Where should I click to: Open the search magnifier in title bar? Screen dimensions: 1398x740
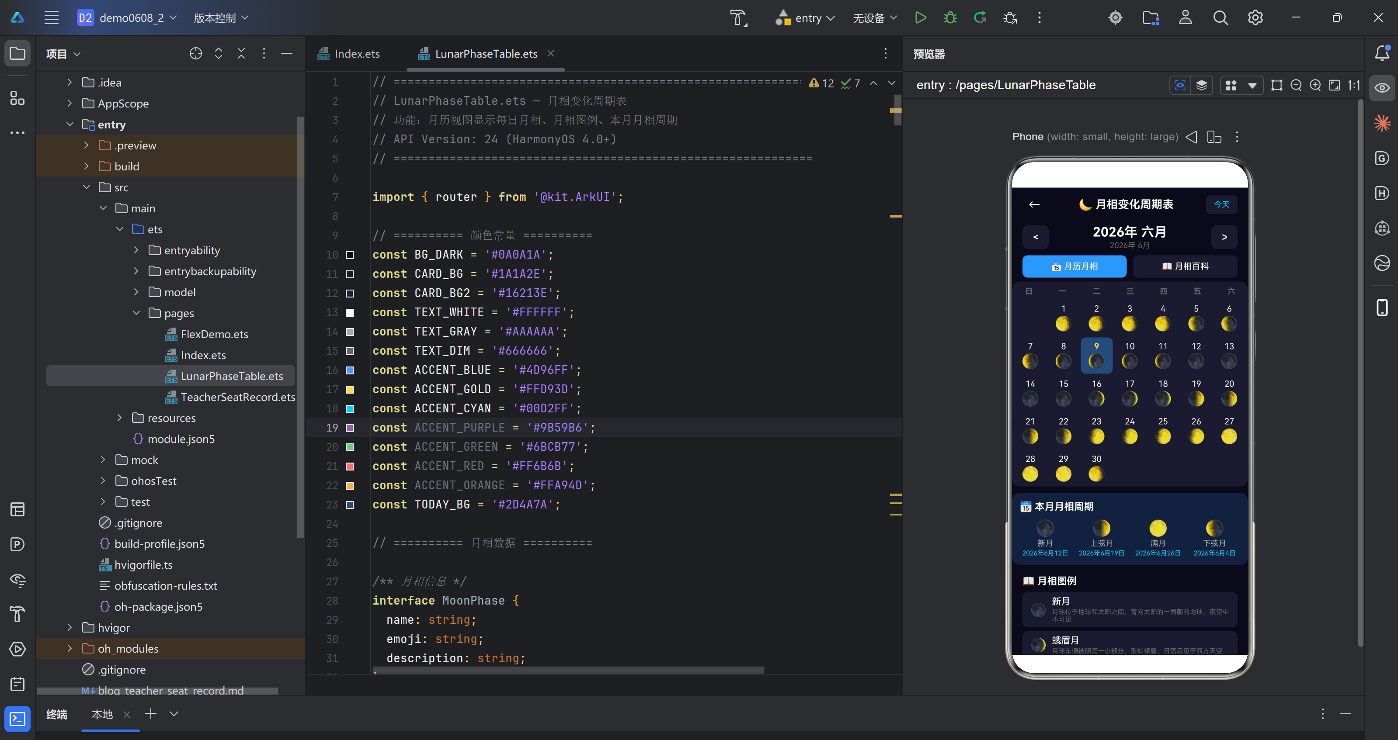click(1220, 18)
